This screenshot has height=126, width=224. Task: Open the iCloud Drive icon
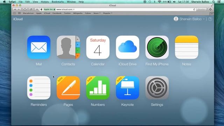click(x=127, y=47)
